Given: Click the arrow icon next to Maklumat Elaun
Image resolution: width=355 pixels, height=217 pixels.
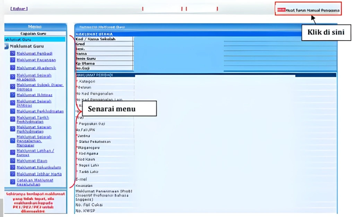Looking at the screenshot, I should pos(13,161).
